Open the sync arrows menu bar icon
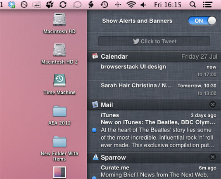Image resolution: width=221 pixels, height=179 pixels. [63, 5]
